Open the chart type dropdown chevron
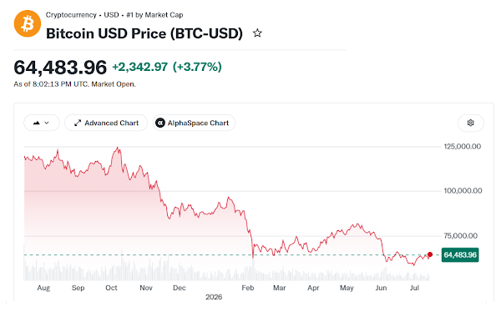Viewport: 501px width, 312px height. (x=47, y=123)
